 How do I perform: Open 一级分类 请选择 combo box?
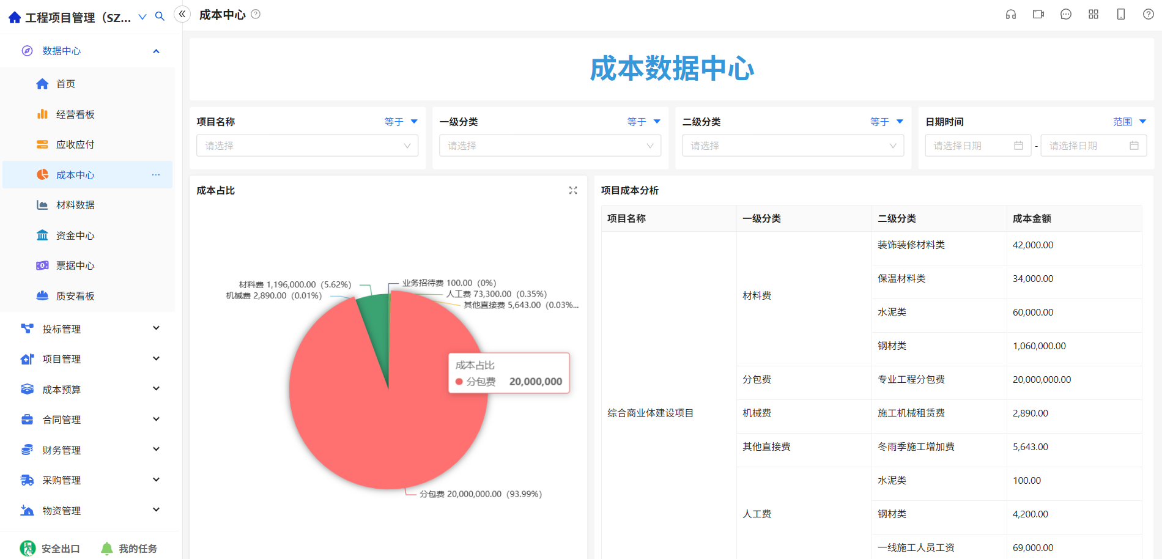pos(550,146)
